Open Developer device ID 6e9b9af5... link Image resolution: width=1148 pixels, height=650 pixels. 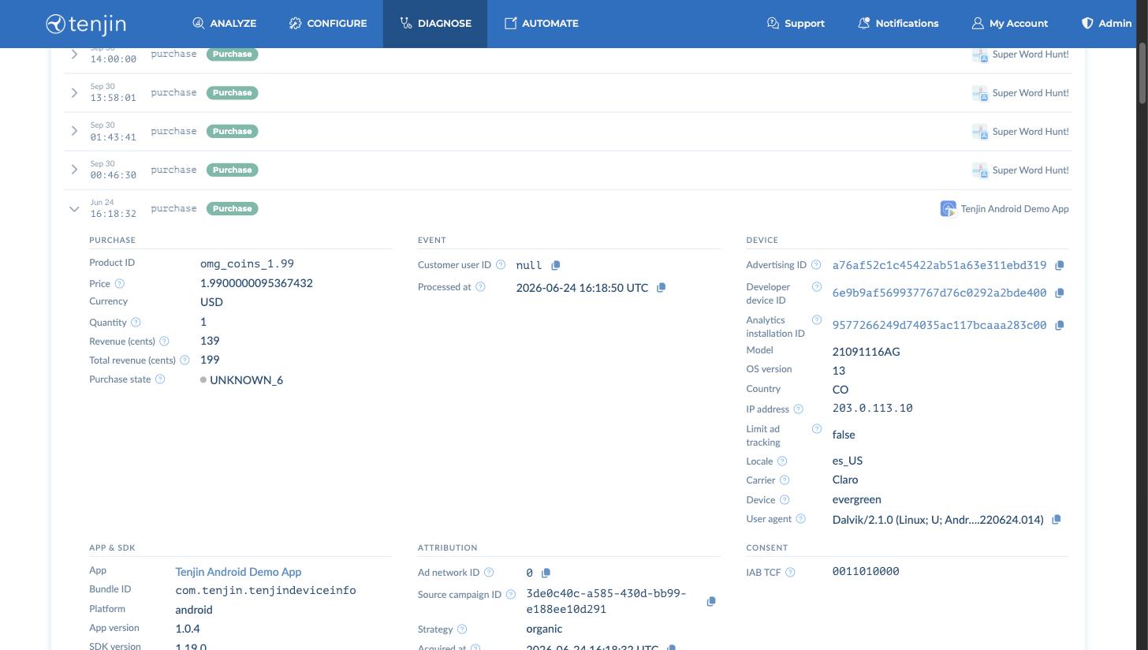(939, 293)
